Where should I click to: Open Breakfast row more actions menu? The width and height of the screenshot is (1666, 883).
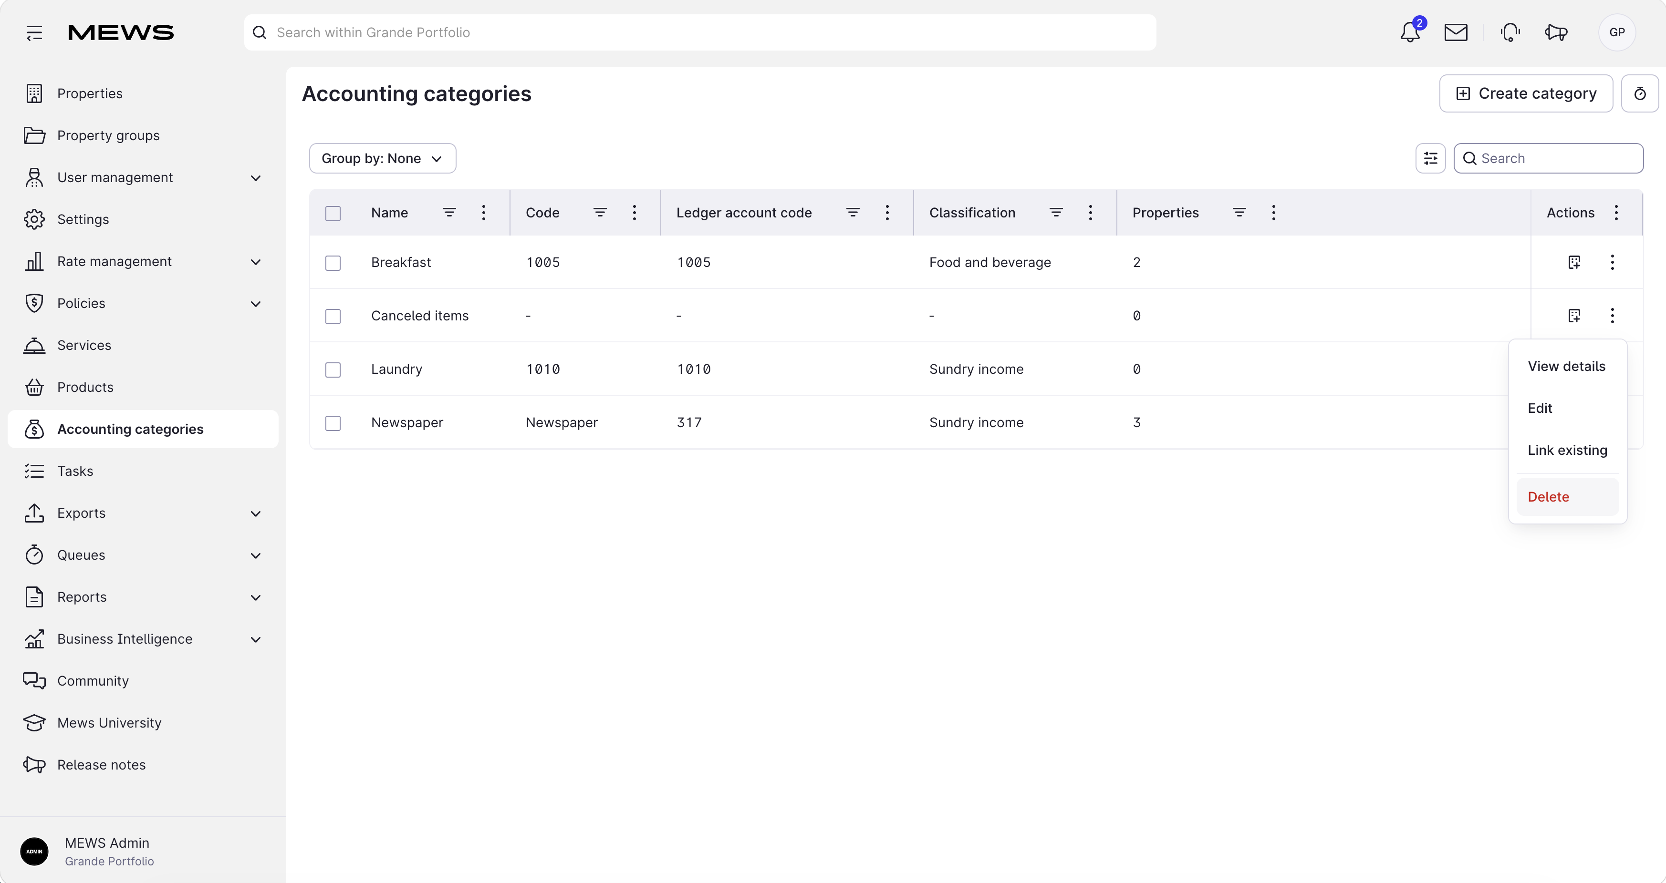click(1612, 262)
